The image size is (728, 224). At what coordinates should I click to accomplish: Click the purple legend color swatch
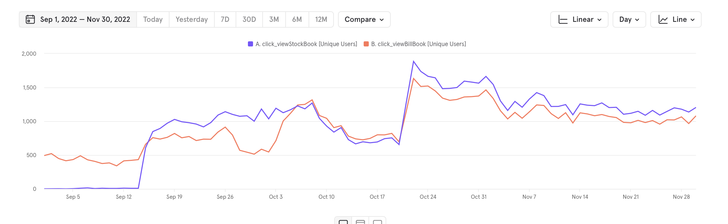pyautogui.click(x=250, y=44)
